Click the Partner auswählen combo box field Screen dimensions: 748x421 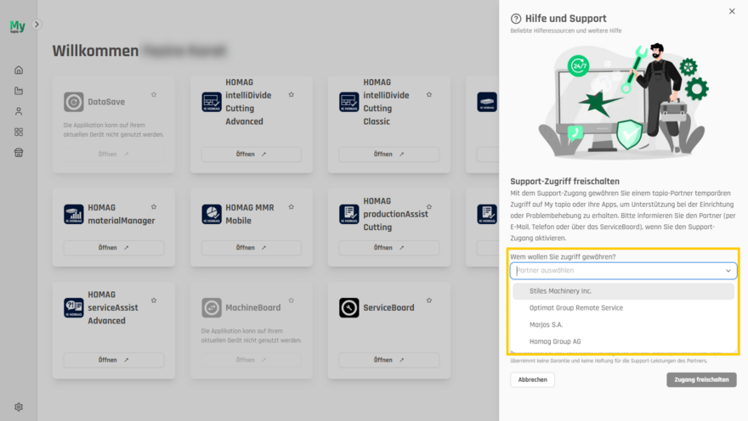click(x=624, y=271)
